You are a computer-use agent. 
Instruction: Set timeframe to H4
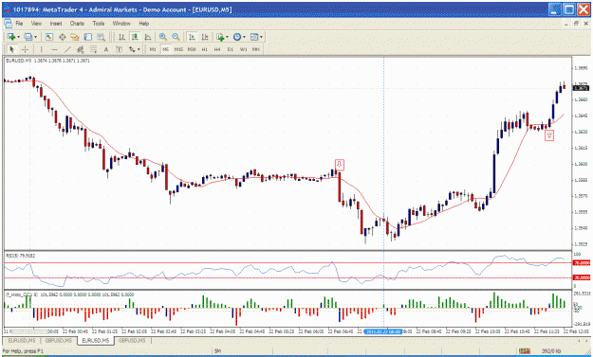point(217,49)
